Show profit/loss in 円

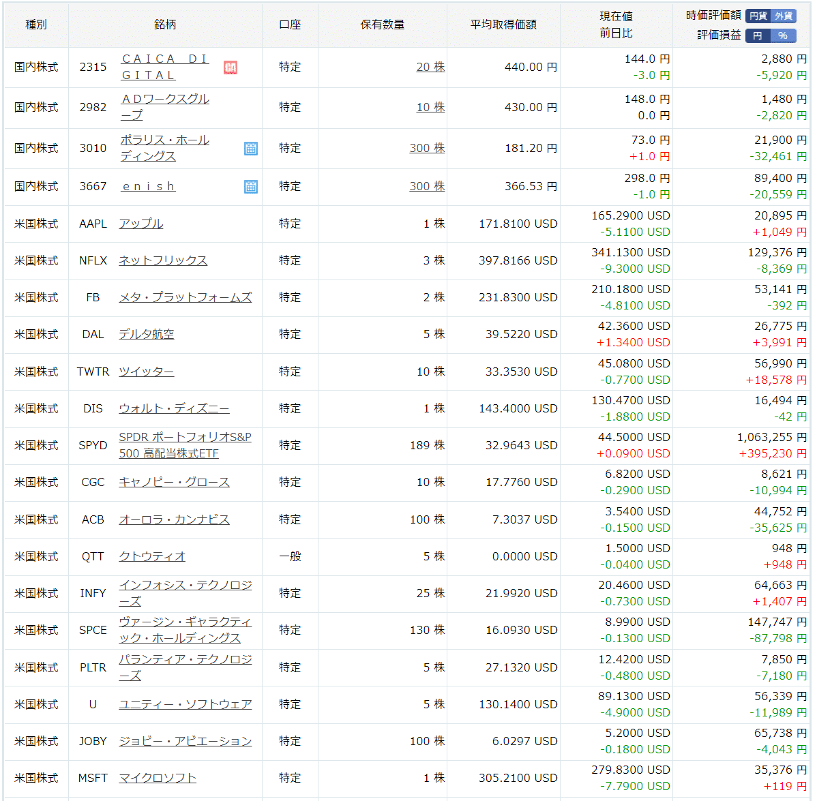tap(758, 35)
